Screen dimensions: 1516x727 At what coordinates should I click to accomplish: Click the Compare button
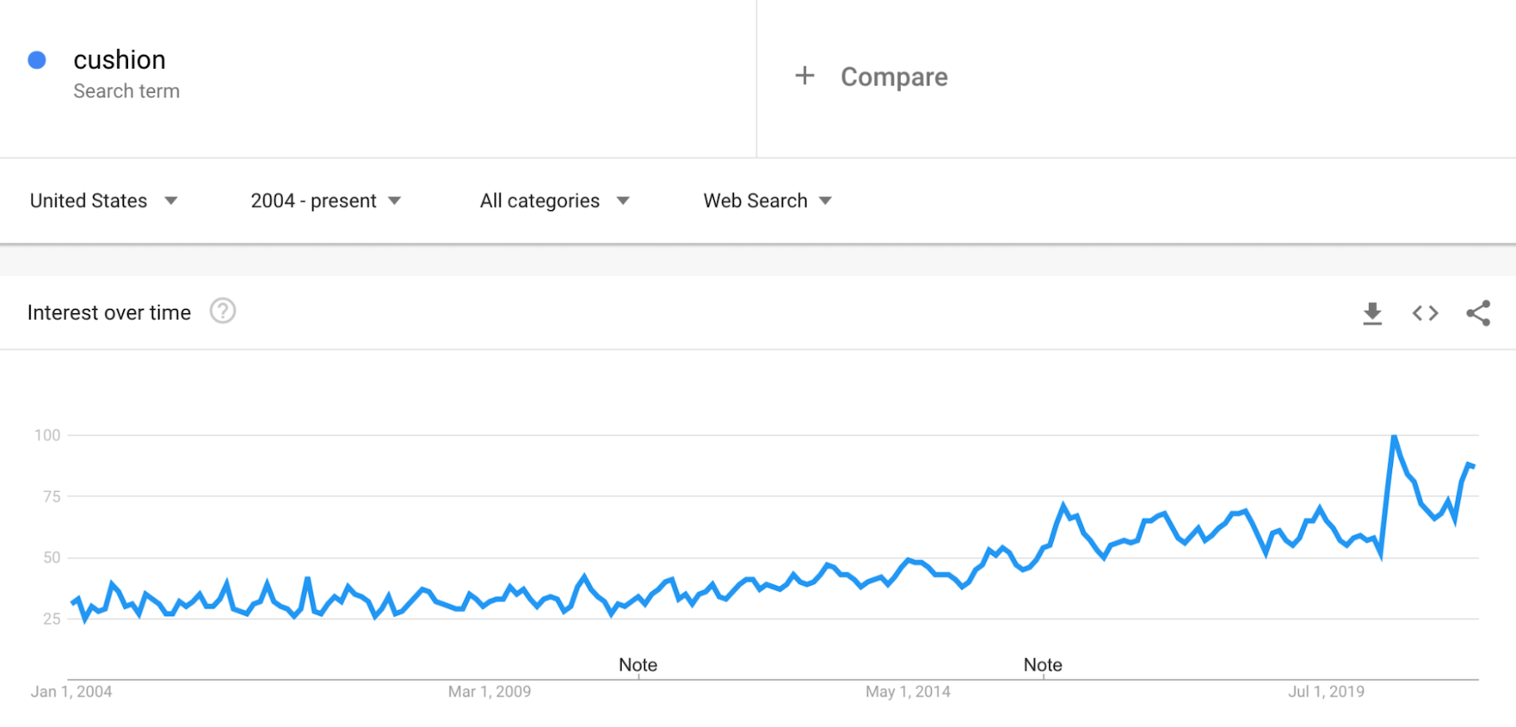(x=893, y=77)
